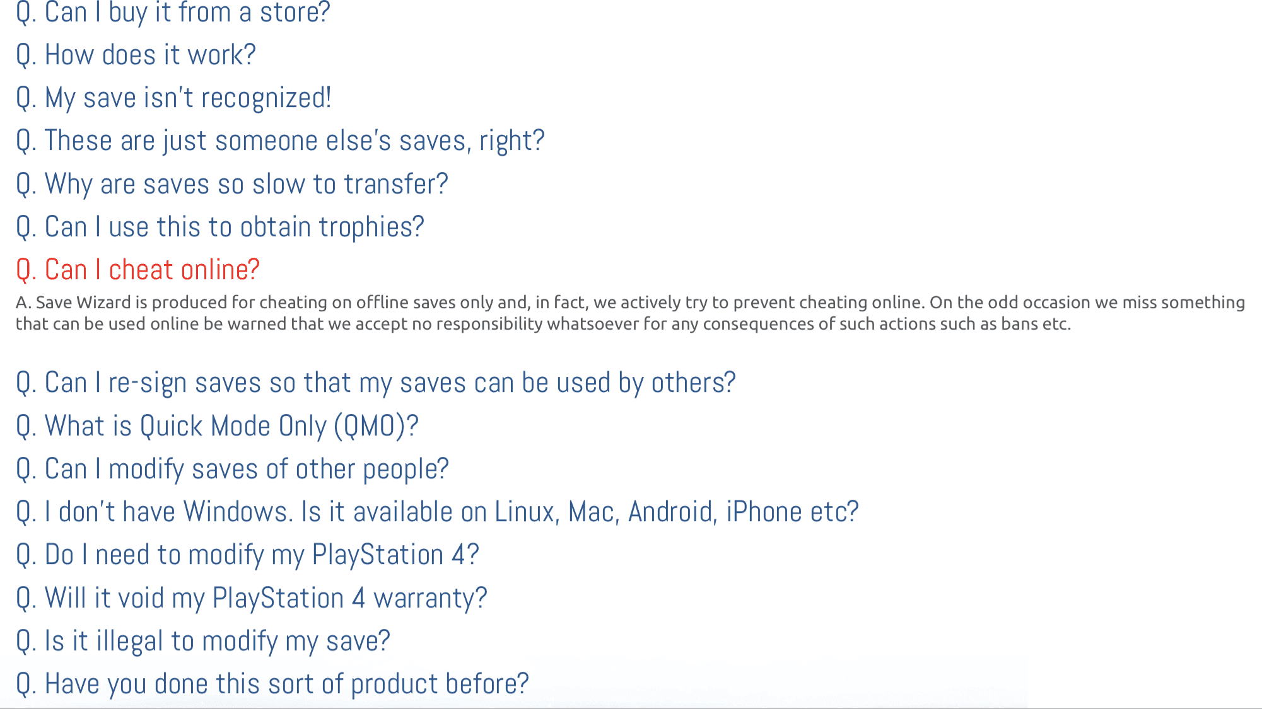Viewport: 1262px width, 709px height.
Task: Click 'PlayStation 4 warranty' question text
Action: click(x=349, y=598)
